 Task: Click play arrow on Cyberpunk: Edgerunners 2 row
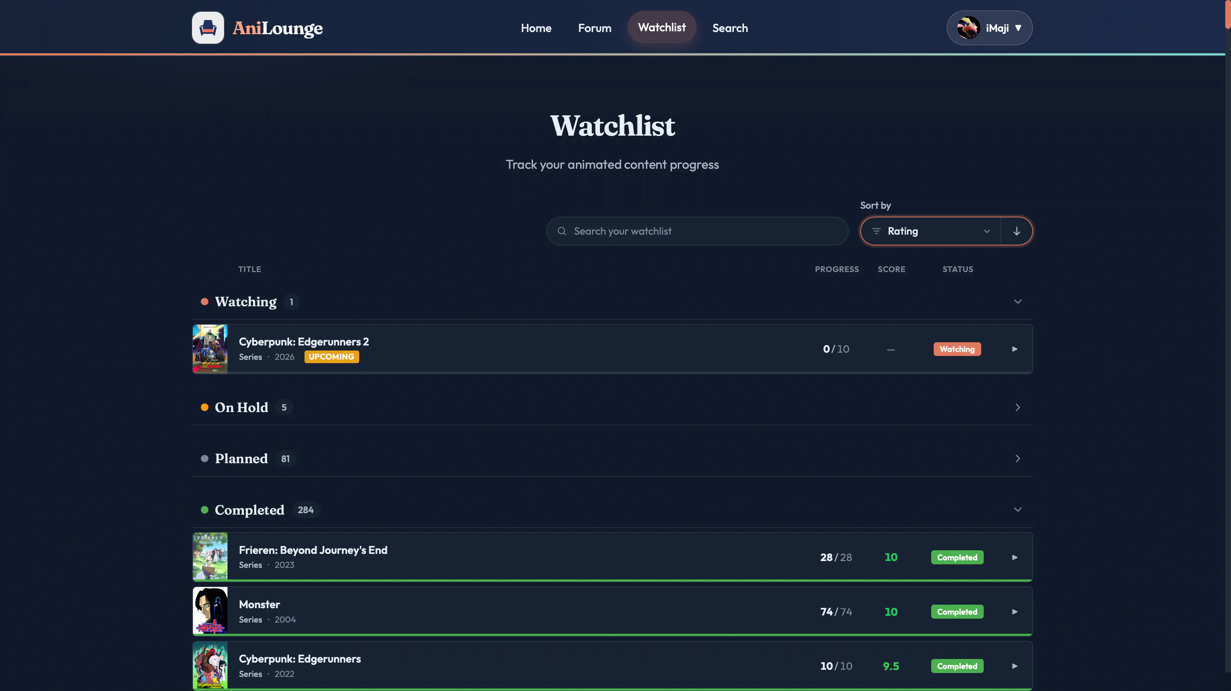(x=1015, y=349)
